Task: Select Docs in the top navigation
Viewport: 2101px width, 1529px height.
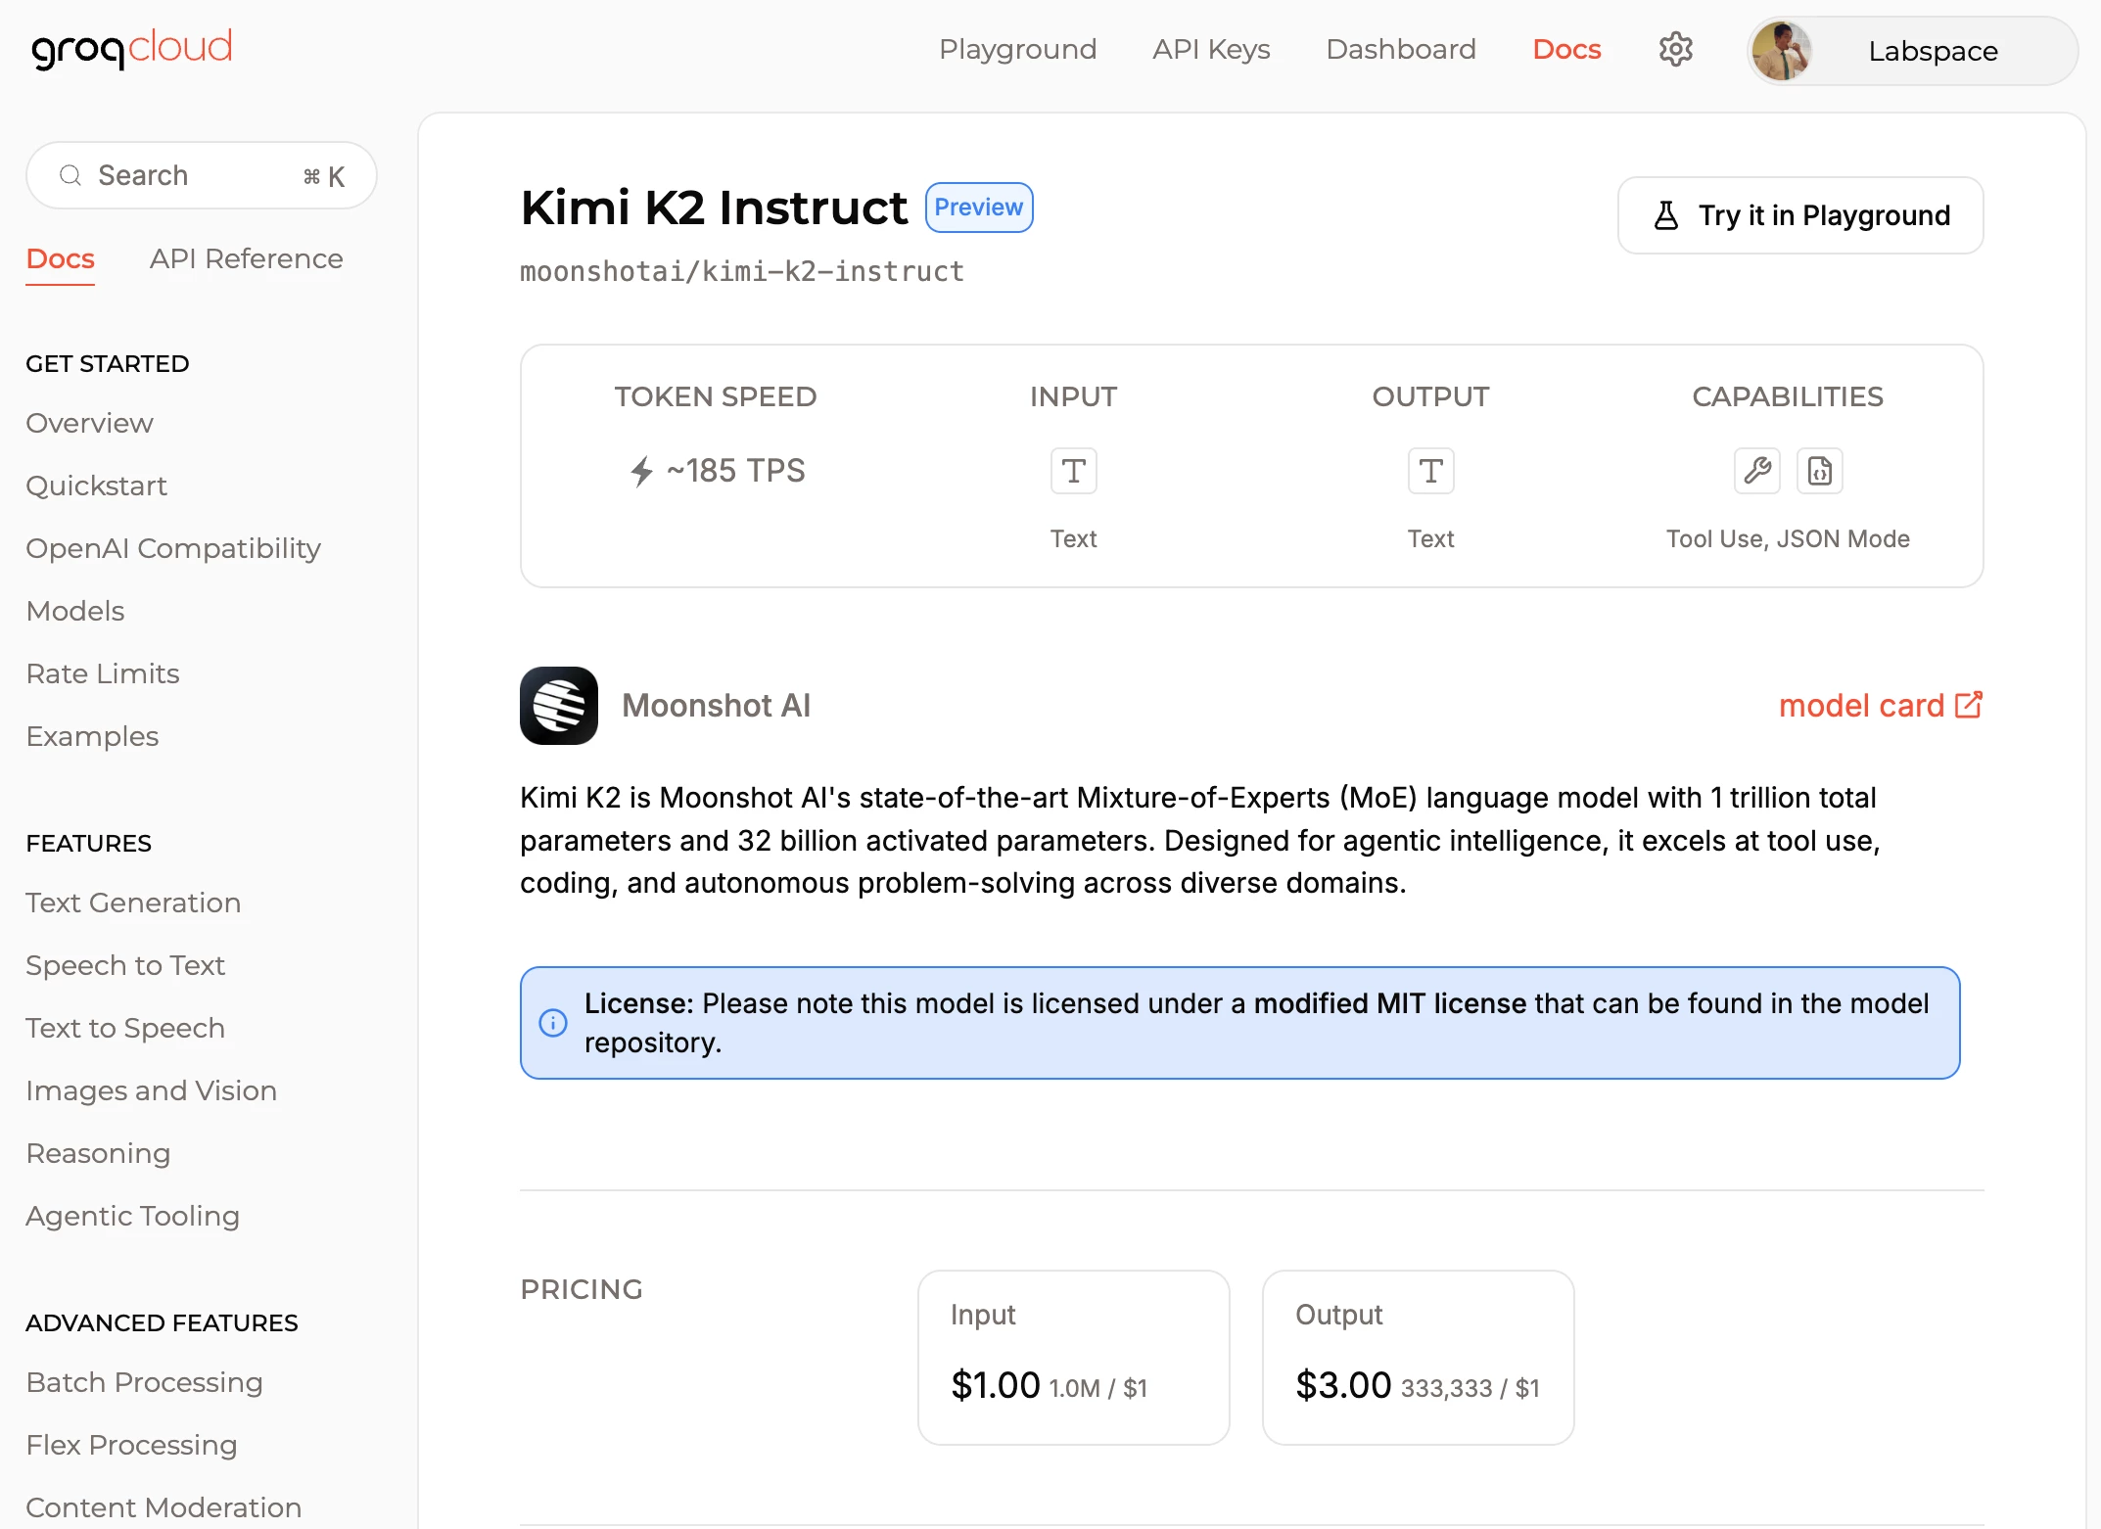Action: [1566, 49]
